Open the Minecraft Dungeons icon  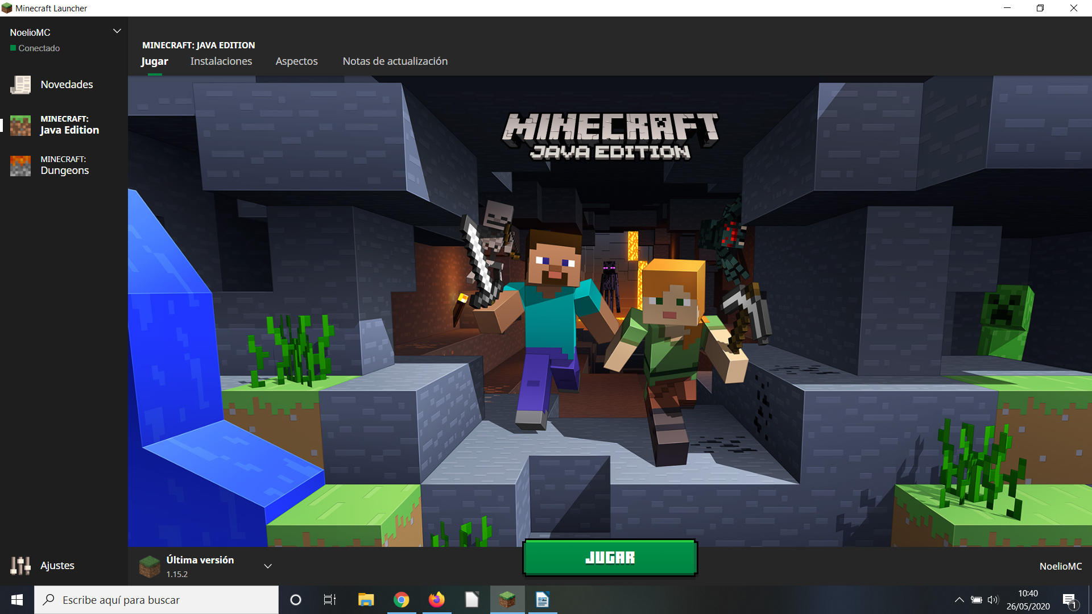click(x=20, y=165)
